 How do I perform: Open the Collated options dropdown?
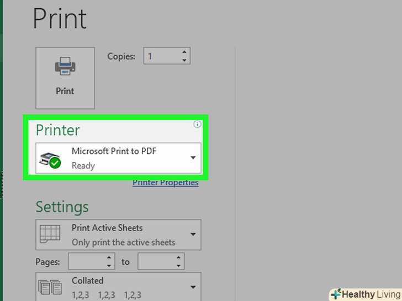[x=118, y=287]
